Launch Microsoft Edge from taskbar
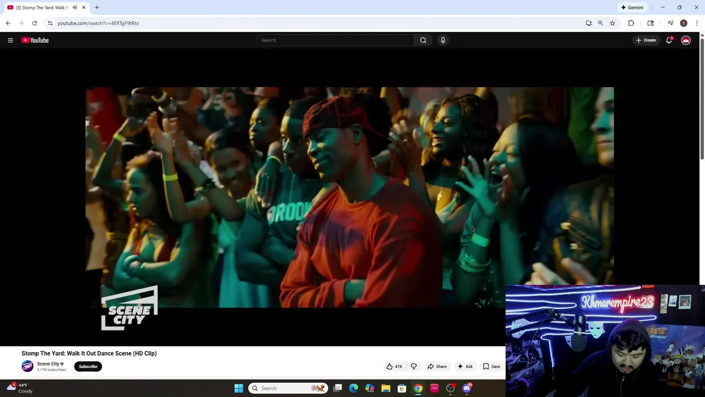705x397 pixels. pos(354,388)
